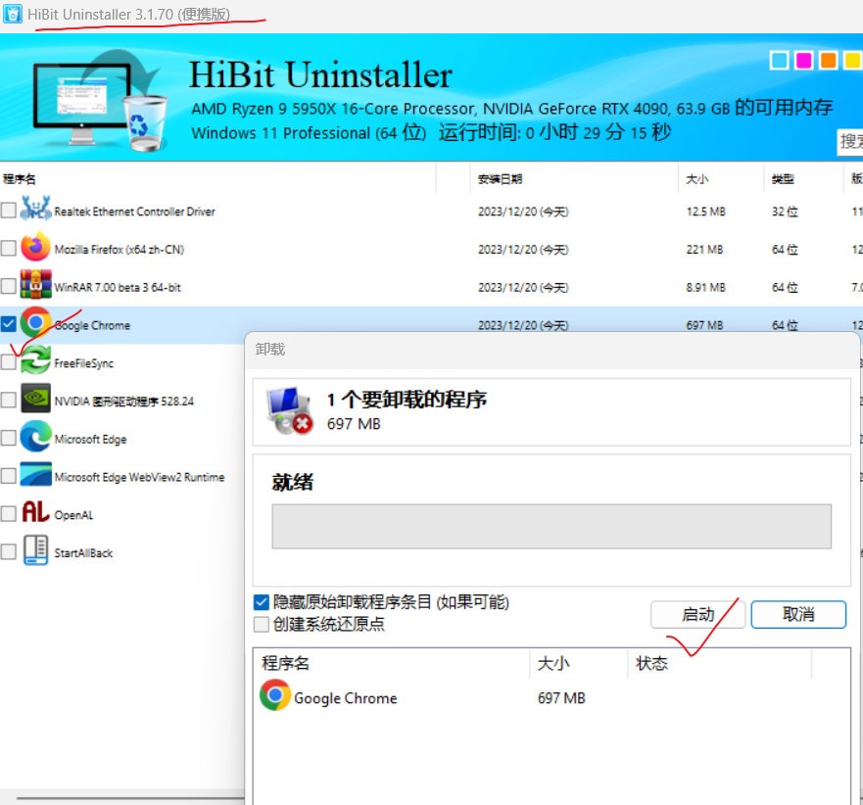Click the NVIDIA 图形驱动程序 528.24 name
Viewport: 863px width, 805px height.
click(124, 402)
